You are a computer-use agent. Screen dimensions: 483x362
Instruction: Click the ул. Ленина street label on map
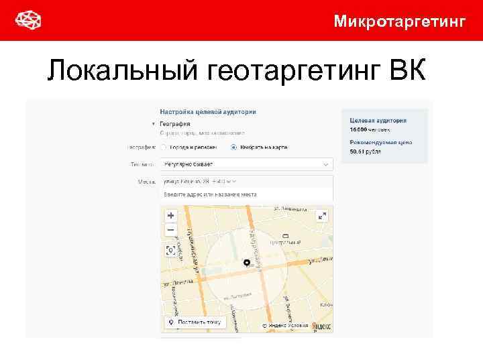point(178,283)
